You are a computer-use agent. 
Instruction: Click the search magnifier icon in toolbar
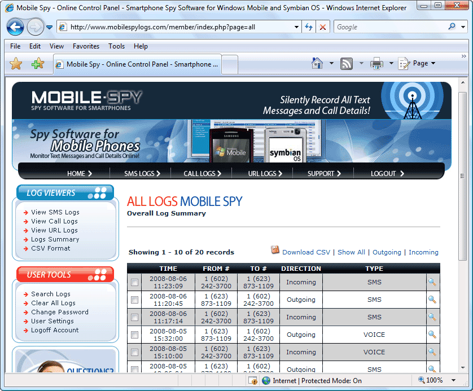(452, 27)
